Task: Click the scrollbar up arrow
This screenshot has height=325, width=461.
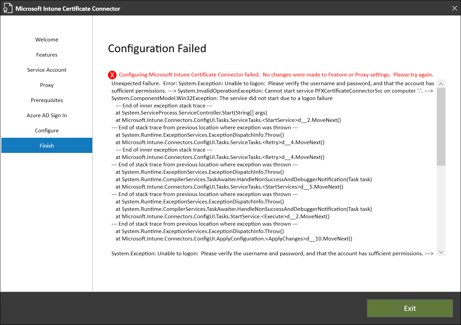Action: pyautogui.click(x=441, y=84)
